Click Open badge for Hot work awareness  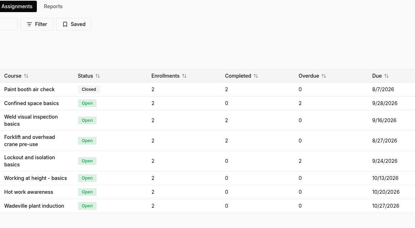pyautogui.click(x=87, y=192)
